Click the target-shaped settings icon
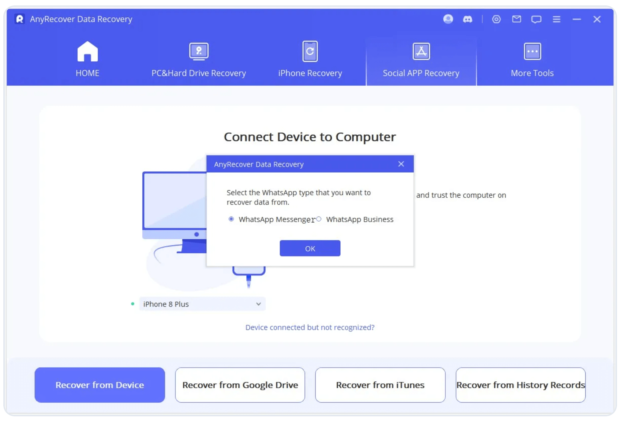The width and height of the screenshot is (623, 422). [496, 19]
